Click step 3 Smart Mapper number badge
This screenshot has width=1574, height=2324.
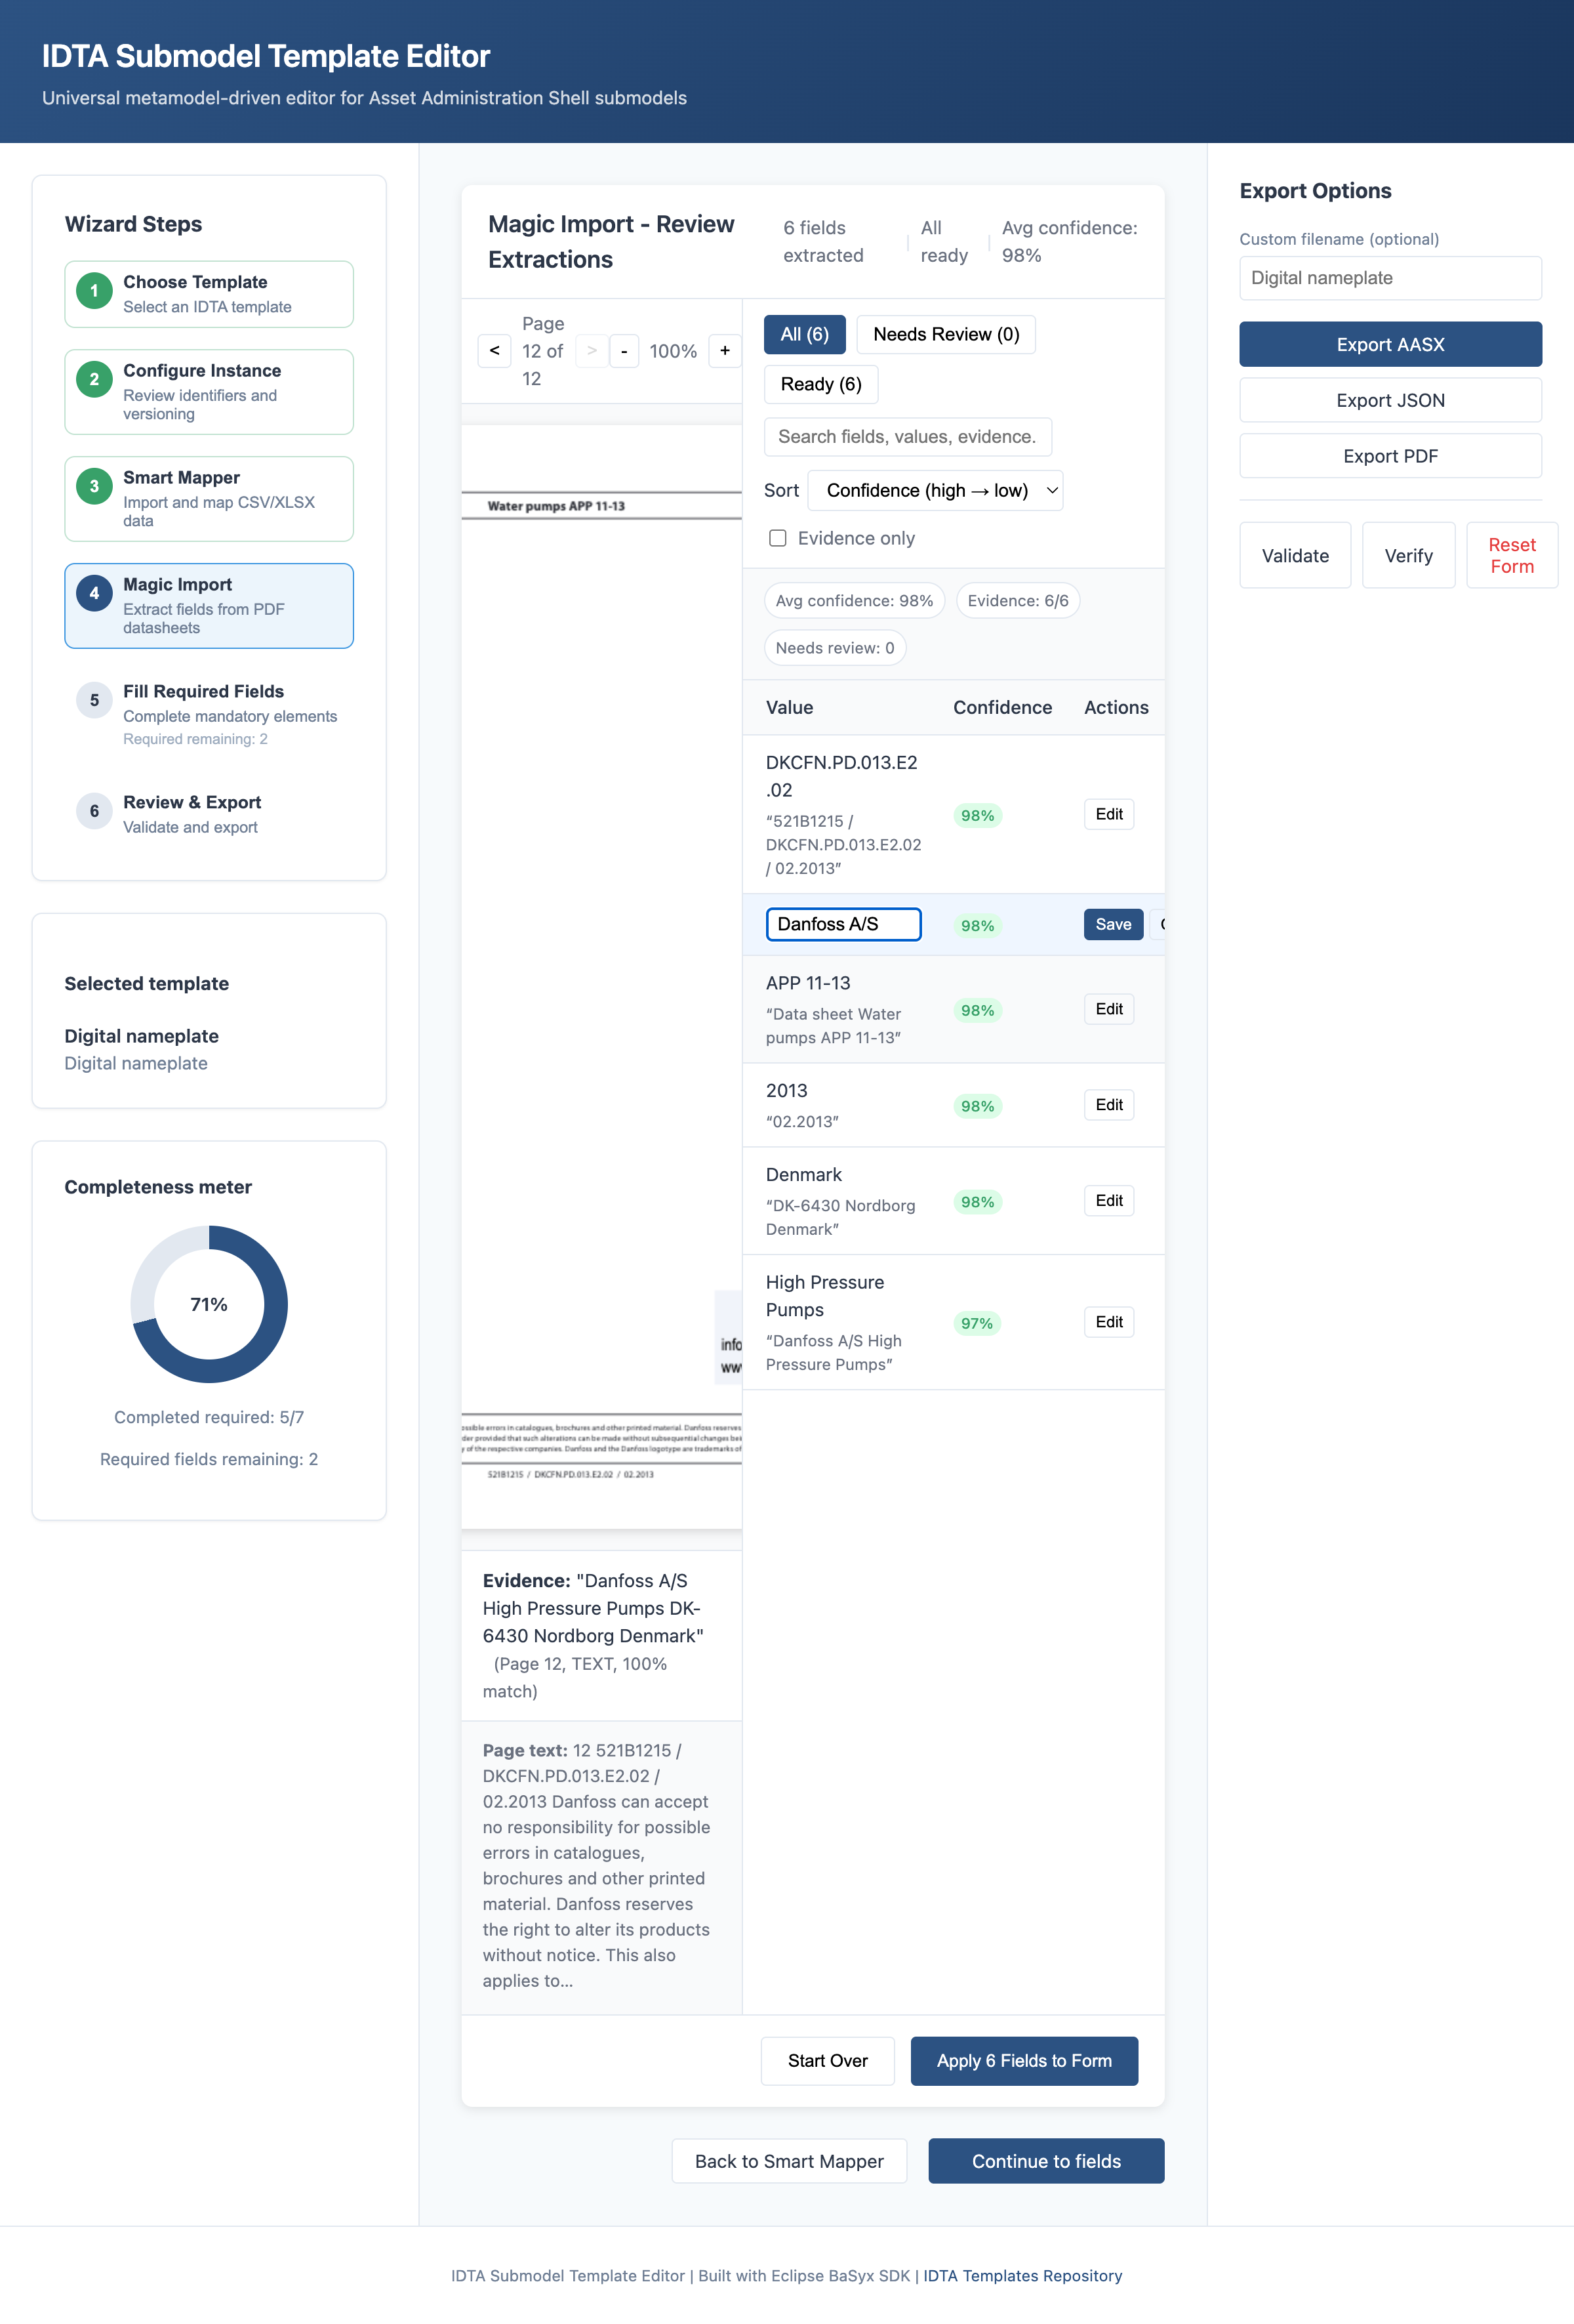tap(94, 487)
